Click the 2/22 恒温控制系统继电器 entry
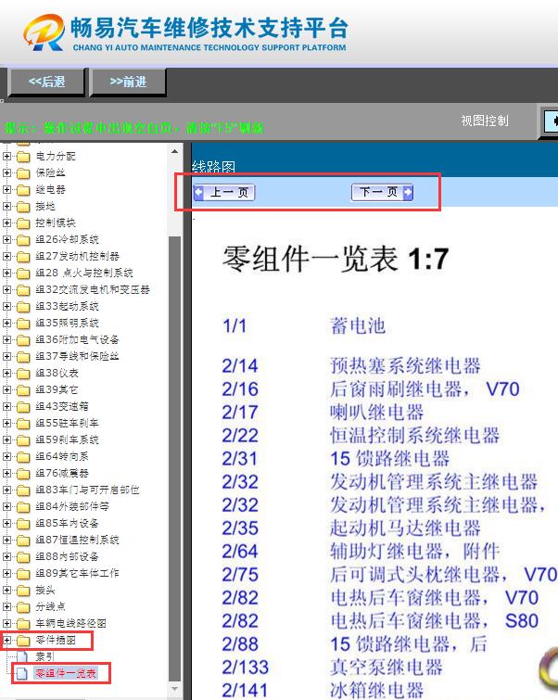This screenshot has width=558, height=700. coord(361,435)
